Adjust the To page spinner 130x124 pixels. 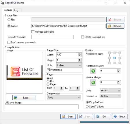click(77, 88)
